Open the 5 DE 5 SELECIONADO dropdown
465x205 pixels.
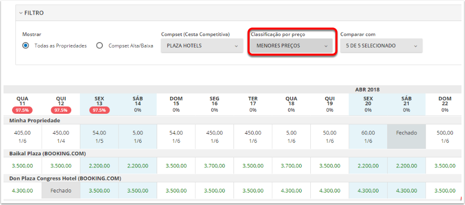[381, 46]
